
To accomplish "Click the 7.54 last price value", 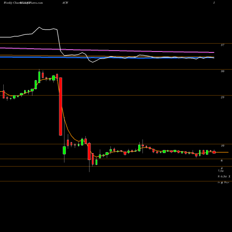I will 220,171.
